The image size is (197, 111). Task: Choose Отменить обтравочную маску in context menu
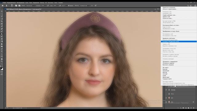click(x=179, y=41)
